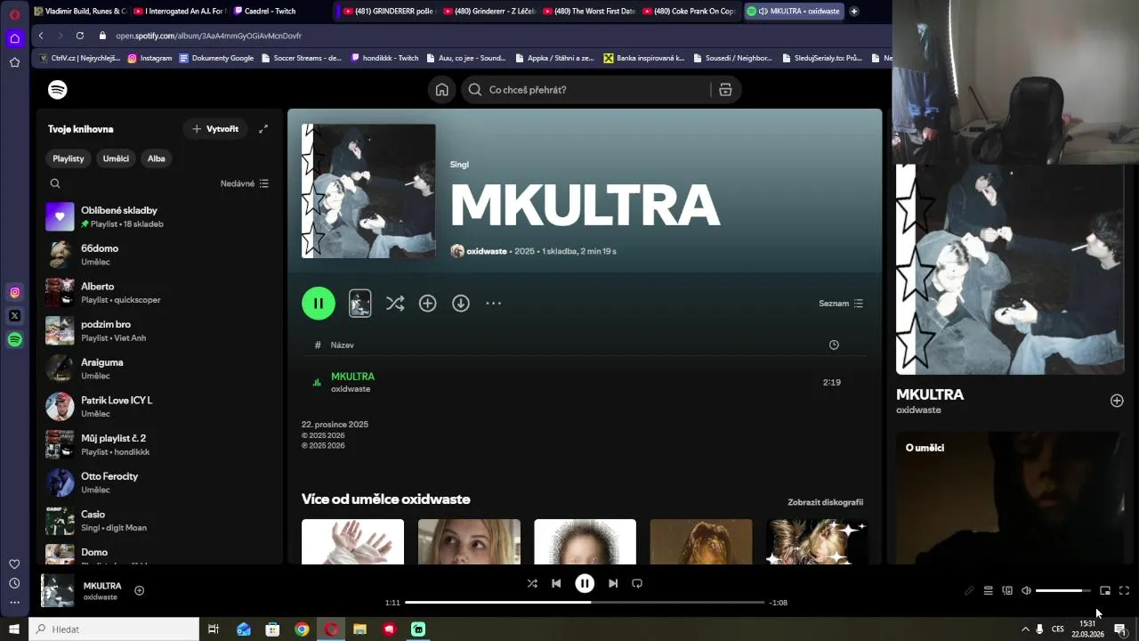
Task: Go to Spotify Home
Action: tap(441, 90)
